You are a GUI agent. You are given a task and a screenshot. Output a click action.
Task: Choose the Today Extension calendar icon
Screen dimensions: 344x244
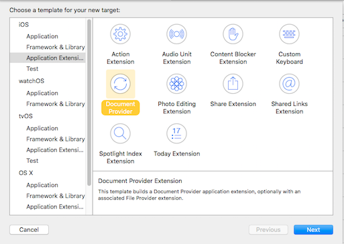click(176, 133)
